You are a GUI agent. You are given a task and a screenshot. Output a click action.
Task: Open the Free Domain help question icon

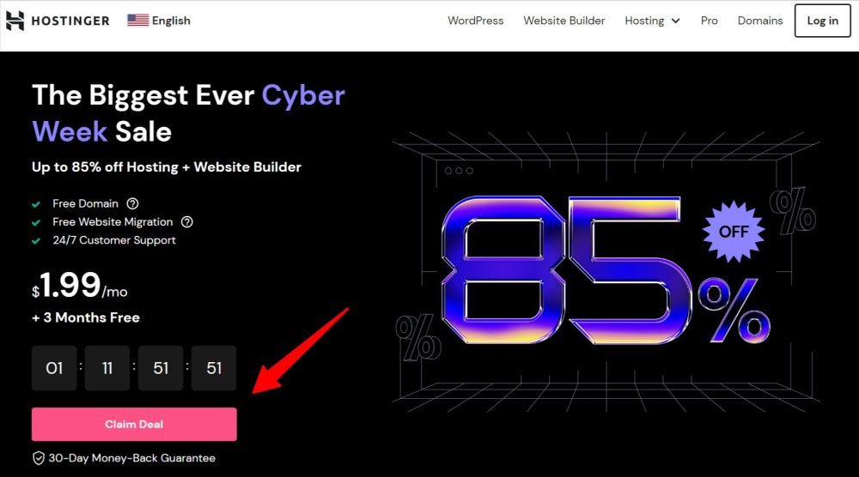click(132, 203)
